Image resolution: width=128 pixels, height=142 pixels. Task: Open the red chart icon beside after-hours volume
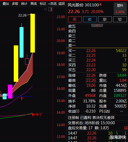pyautogui.click(x=126, y=128)
